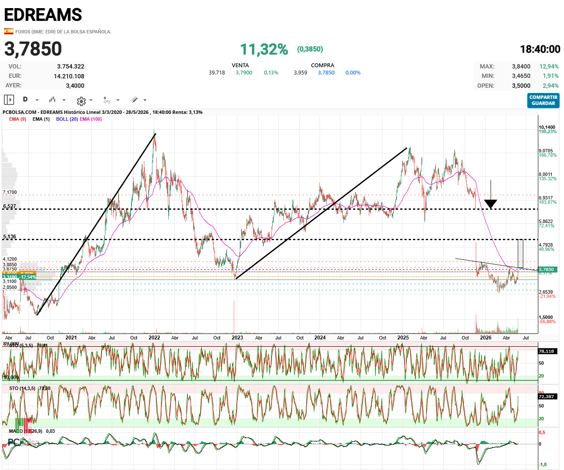Click the EUR value 14.210.108

pyautogui.click(x=69, y=76)
